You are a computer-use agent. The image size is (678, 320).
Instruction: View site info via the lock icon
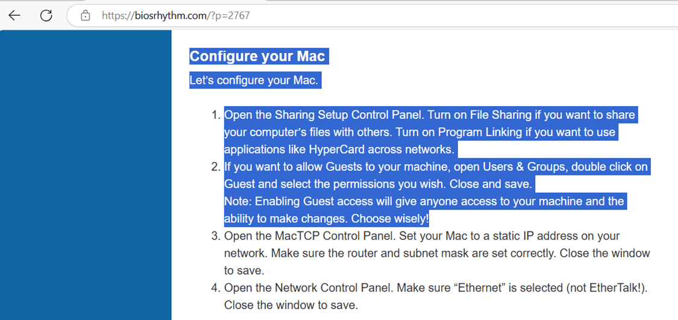(x=86, y=16)
